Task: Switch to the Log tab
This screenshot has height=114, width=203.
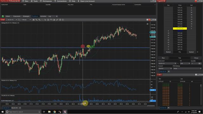Action: (x=49, y=16)
